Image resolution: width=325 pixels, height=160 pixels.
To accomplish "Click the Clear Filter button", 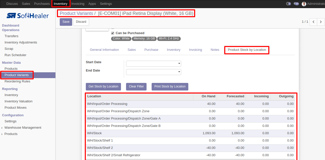I will click(136, 86).
